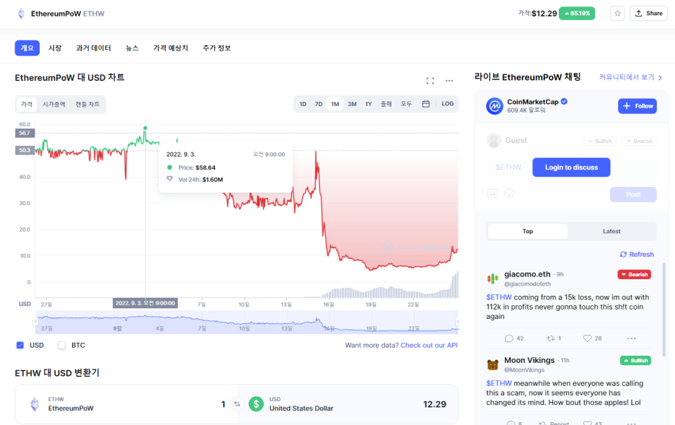
Task: Click the green peak marker on price chart
Action: pyautogui.click(x=145, y=128)
